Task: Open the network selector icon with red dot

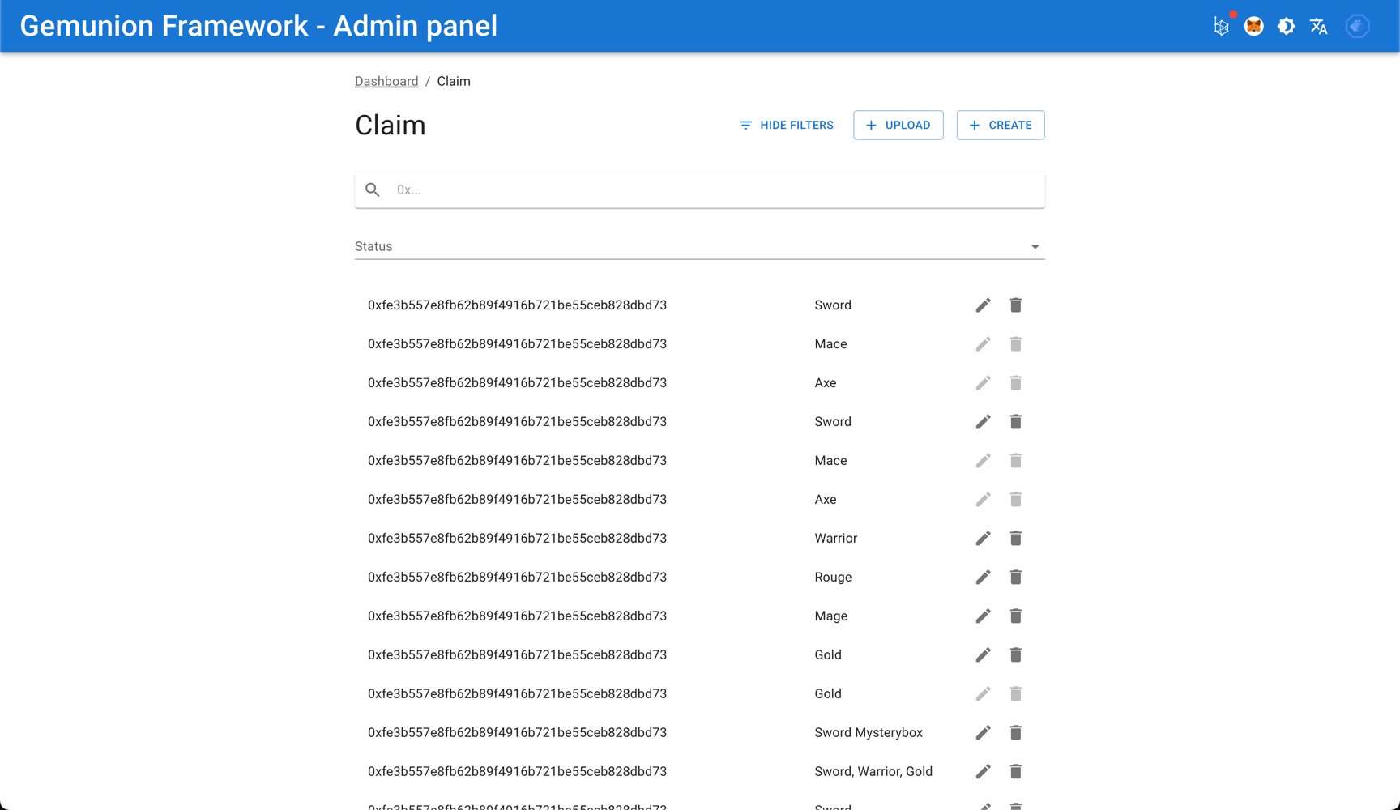Action: pos(1222,26)
